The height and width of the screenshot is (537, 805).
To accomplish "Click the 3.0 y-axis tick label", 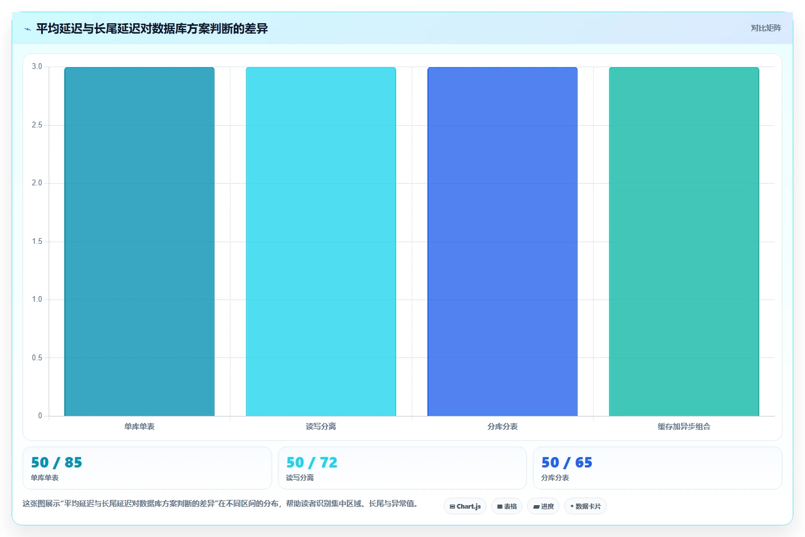I will tap(37, 67).
